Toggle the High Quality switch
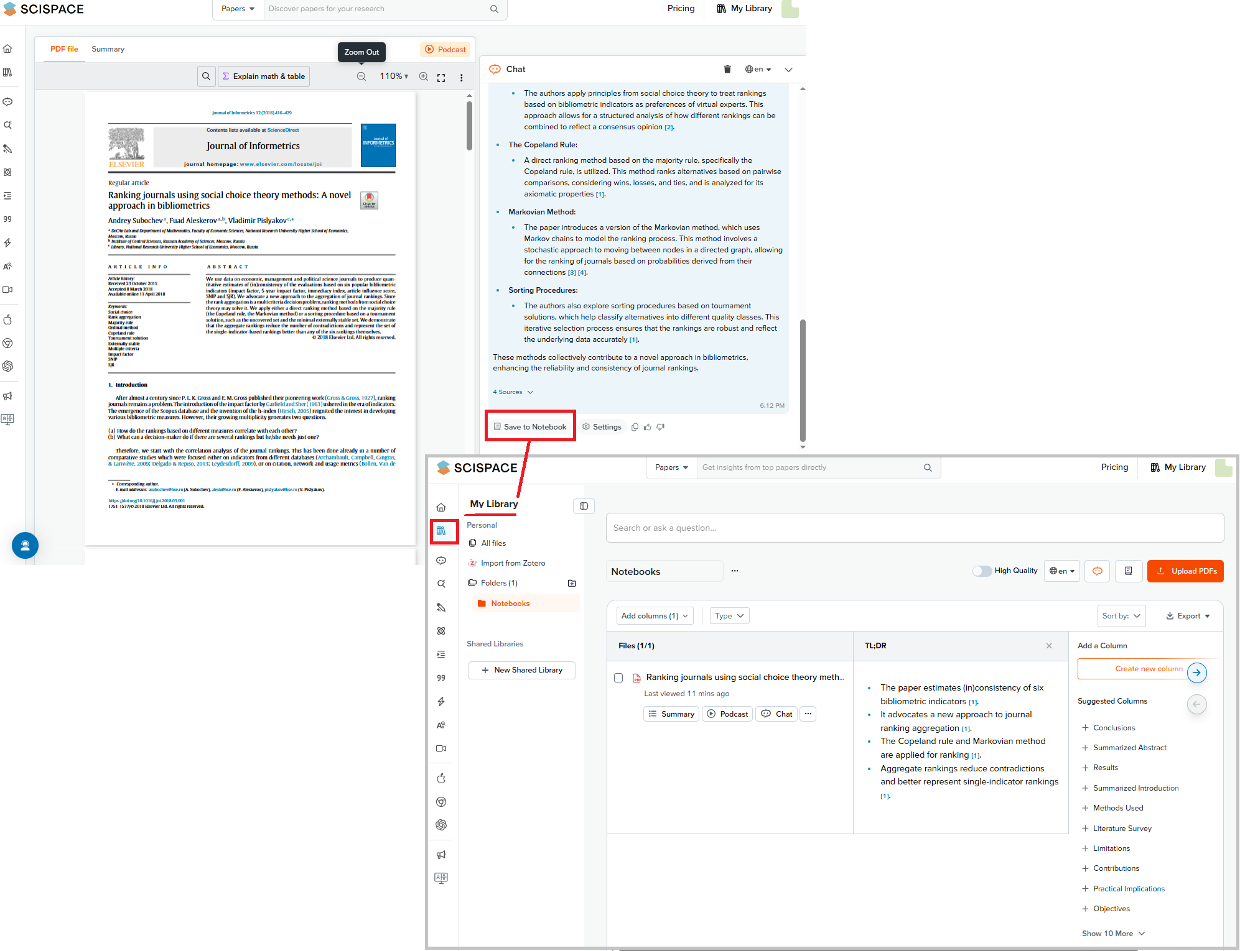This screenshot has height=951, width=1240. (x=982, y=571)
